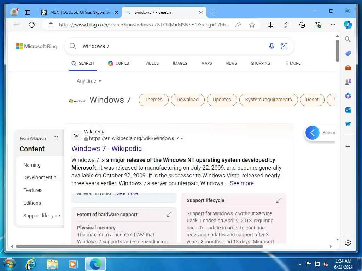Click blue chevron See more button
The image size is (362, 271).
pos(313,133)
